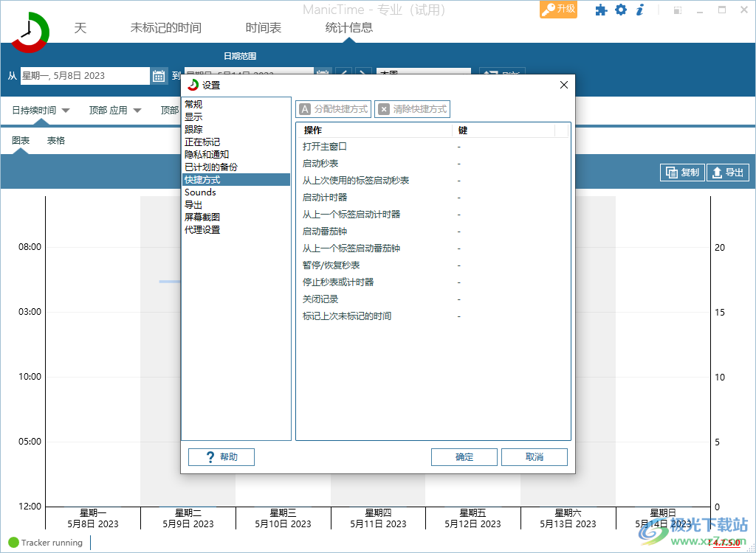Select the 启动秒表 row
756x553 pixels.
(x=433, y=163)
